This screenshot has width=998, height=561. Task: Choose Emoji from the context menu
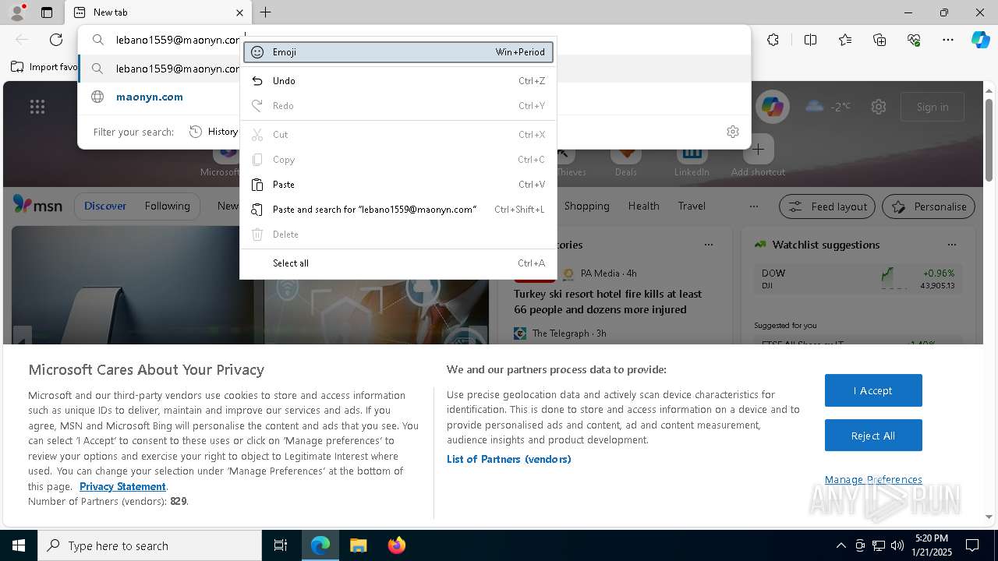pos(398,52)
